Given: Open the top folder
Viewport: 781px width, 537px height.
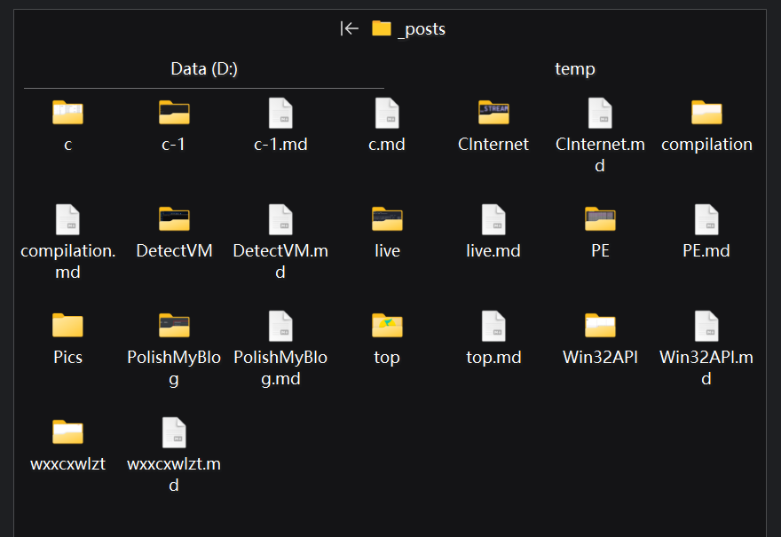Looking at the screenshot, I should click(387, 327).
